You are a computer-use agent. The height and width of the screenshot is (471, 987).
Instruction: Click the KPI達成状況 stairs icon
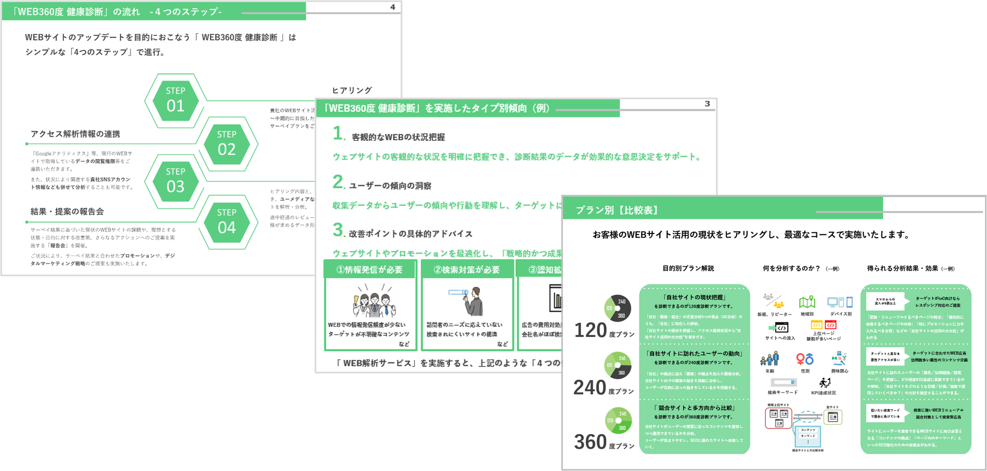825,383
